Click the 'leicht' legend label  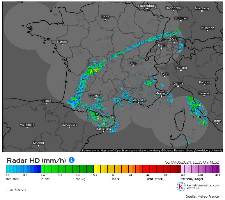[45, 179]
